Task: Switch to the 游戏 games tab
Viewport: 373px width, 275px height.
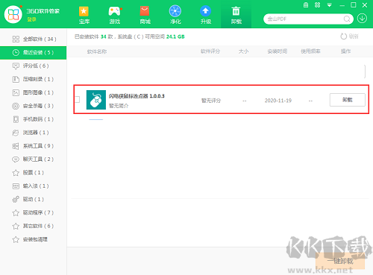Action: pos(115,15)
